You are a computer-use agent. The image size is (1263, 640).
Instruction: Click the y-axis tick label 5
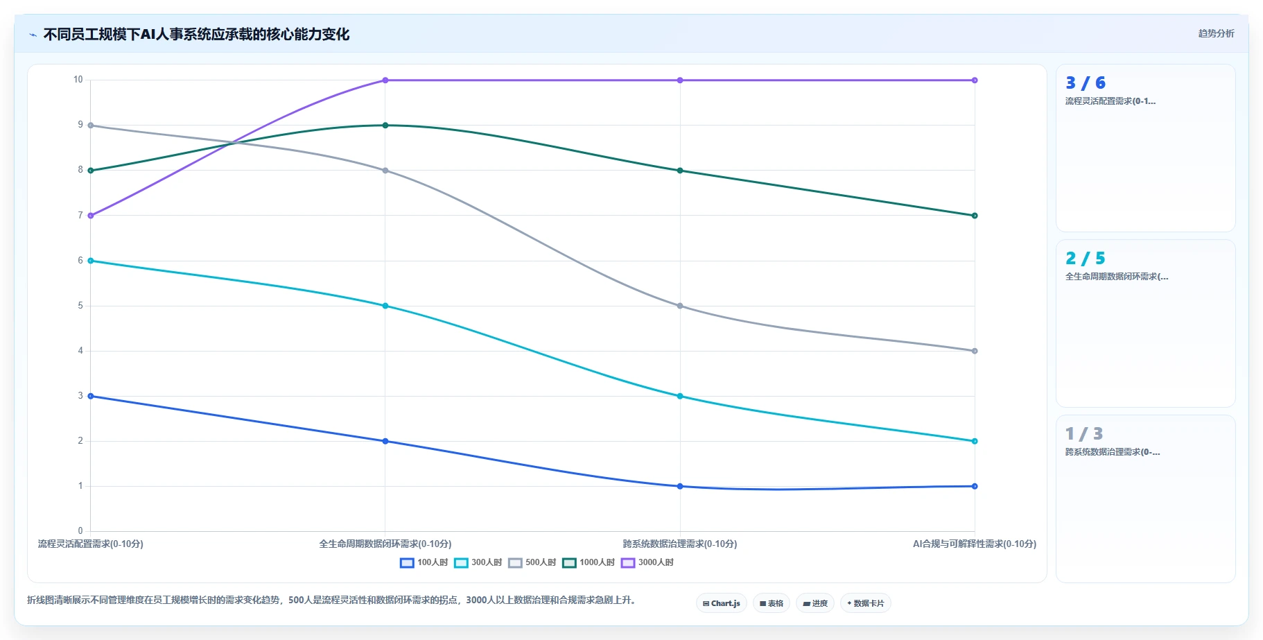[x=80, y=306]
